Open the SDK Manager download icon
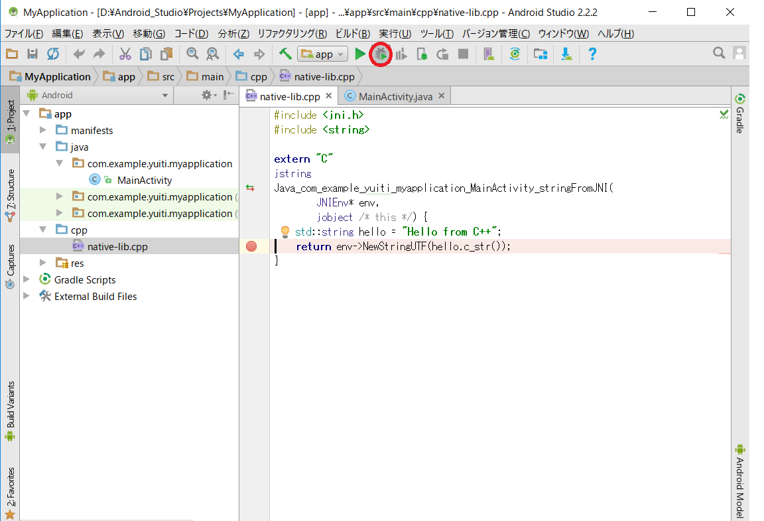The height and width of the screenshot is (521, 764). pyautogui.click(x=566, y=54)
